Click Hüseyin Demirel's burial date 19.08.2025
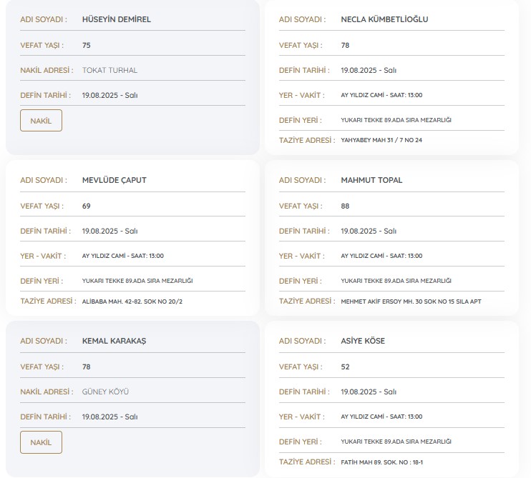Screen dimensions: 531x478 109,95
